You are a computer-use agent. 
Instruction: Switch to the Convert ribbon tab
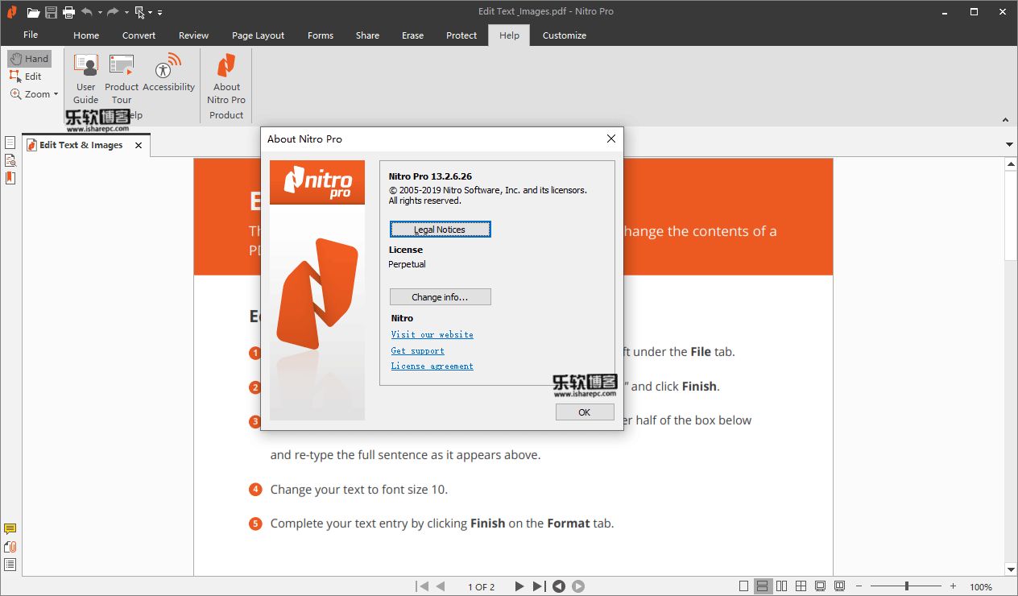(139, 35)
